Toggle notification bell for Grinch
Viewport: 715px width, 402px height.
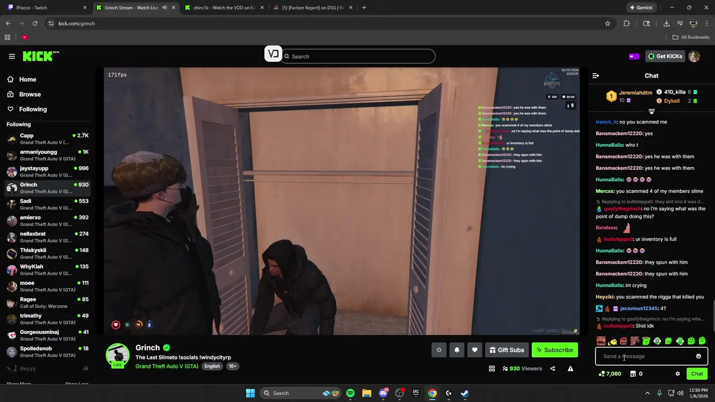coord(457,350)
